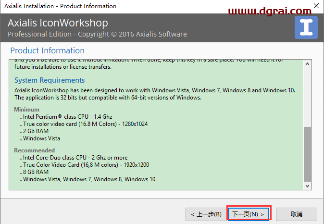Image resolution: width=324 pixels, height=224 pixels.
Task: Click the line "True Color Video Card ... 1920x1200"
Action: coord(85,165)
